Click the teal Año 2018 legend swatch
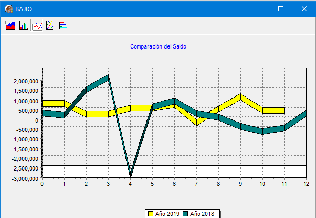This screenshot has height=218, width=316. 185,214
